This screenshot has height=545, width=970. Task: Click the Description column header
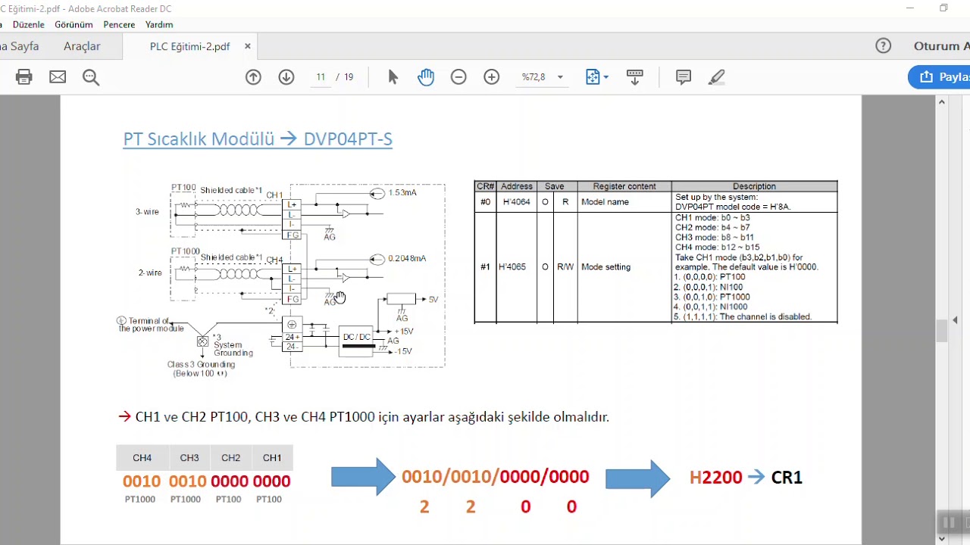[754, 186]
